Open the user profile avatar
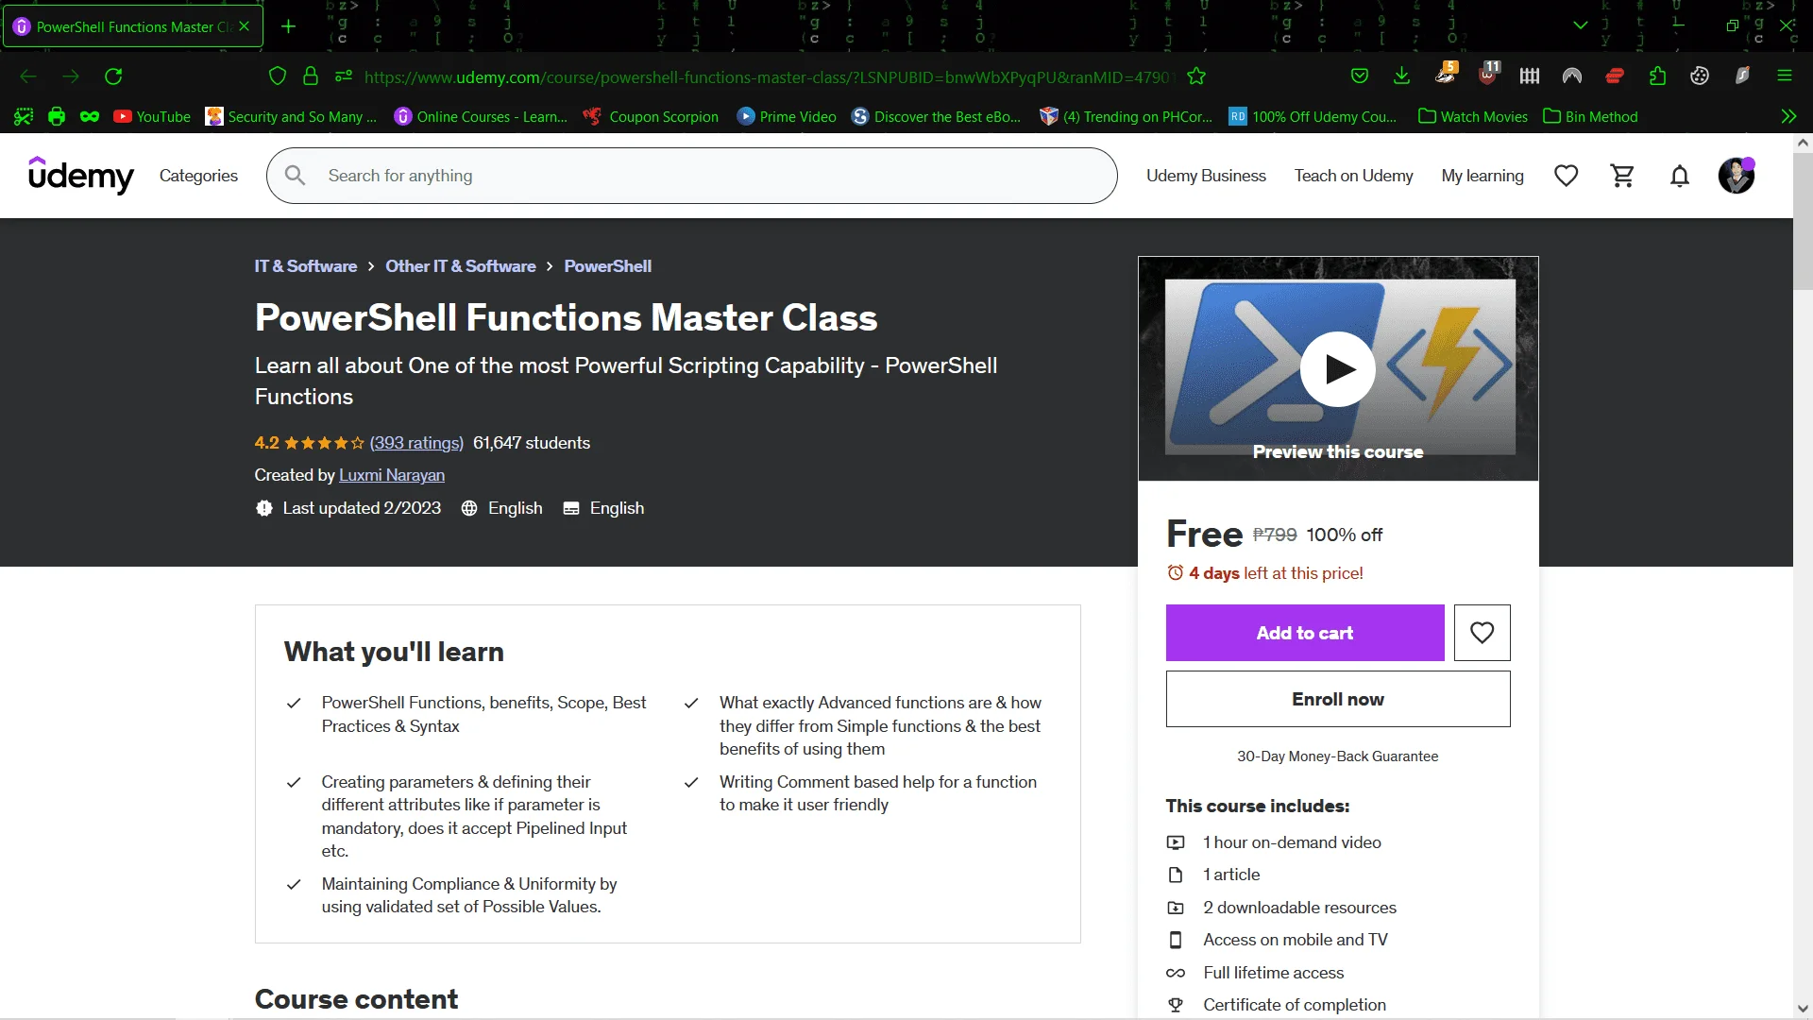This screenshot has height=1020, width=1813. 1737,176
